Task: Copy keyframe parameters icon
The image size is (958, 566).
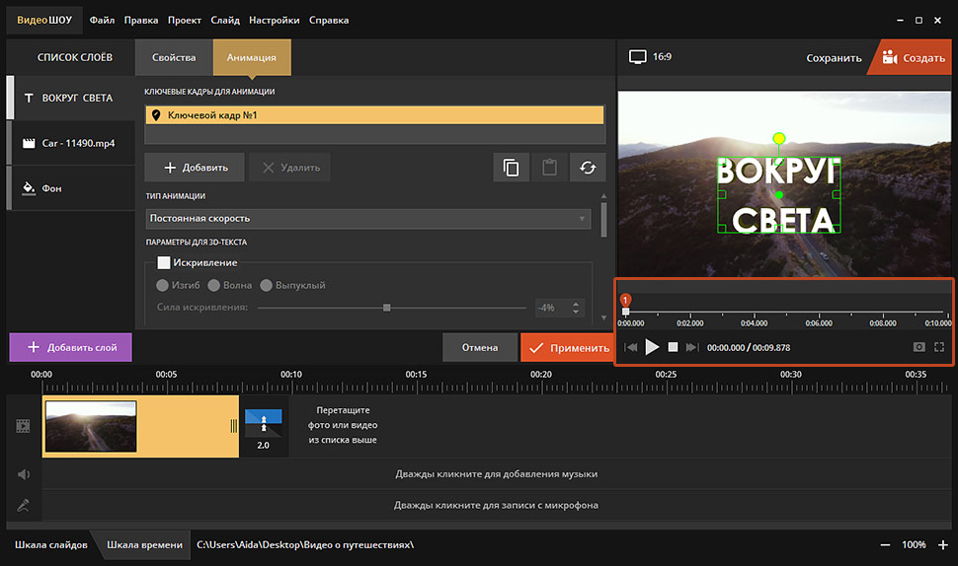Action: [511, 167]
